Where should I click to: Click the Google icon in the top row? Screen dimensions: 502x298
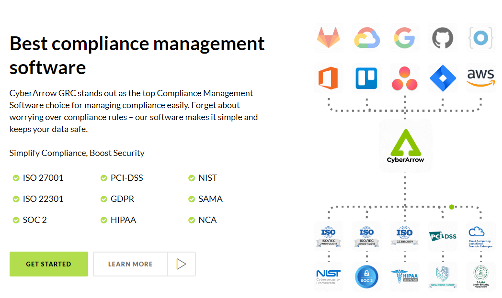point(404,38)
